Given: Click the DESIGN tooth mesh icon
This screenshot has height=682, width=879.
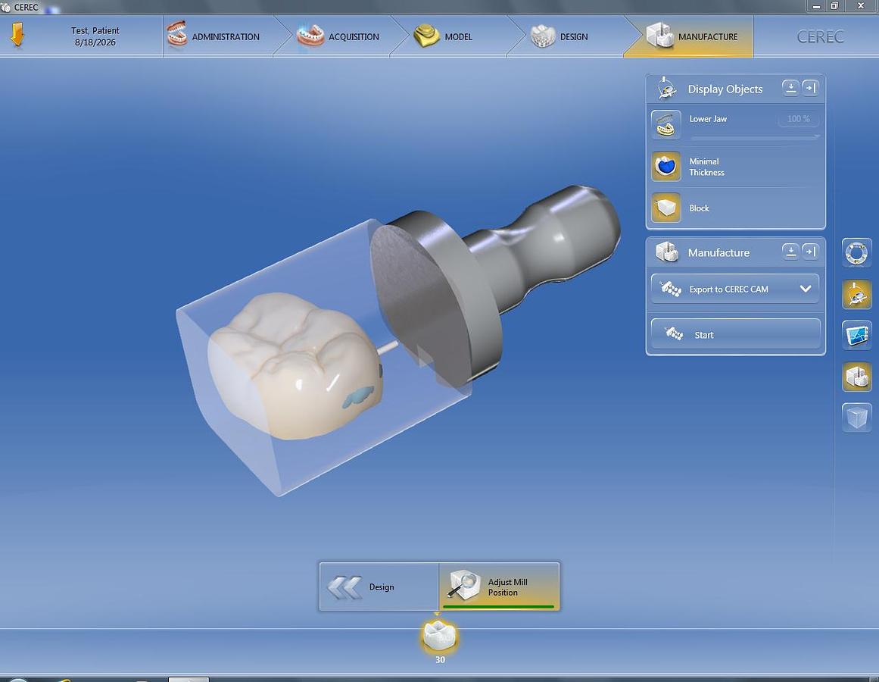Looking at the screenshot, I should tap(543, 36).
